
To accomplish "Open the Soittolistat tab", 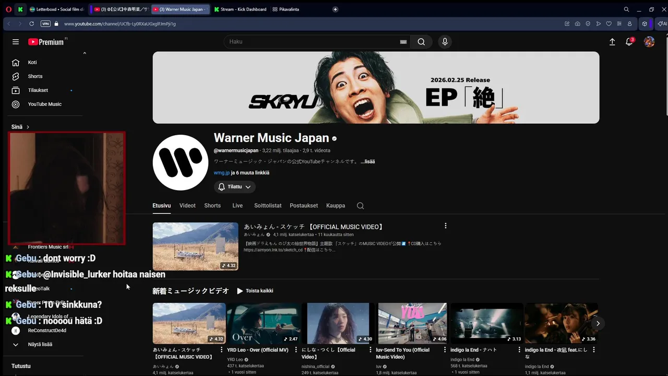I will [x=268, y=206].
